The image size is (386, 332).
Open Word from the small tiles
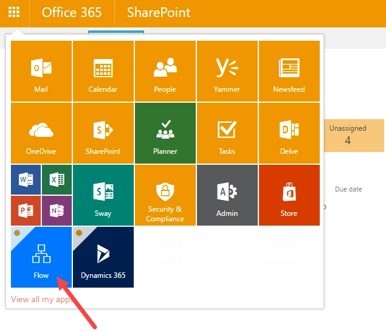coord(26,180)
